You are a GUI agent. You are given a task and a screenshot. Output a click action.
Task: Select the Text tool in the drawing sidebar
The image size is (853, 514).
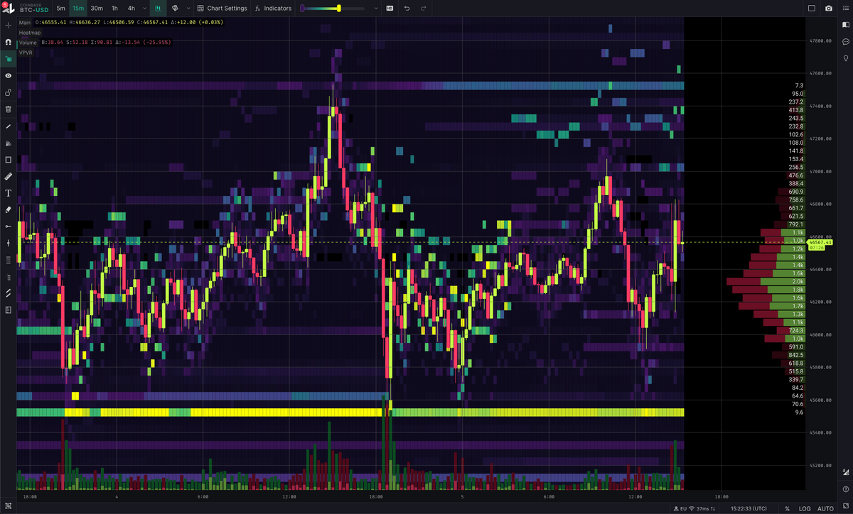(x=8, y=192)
